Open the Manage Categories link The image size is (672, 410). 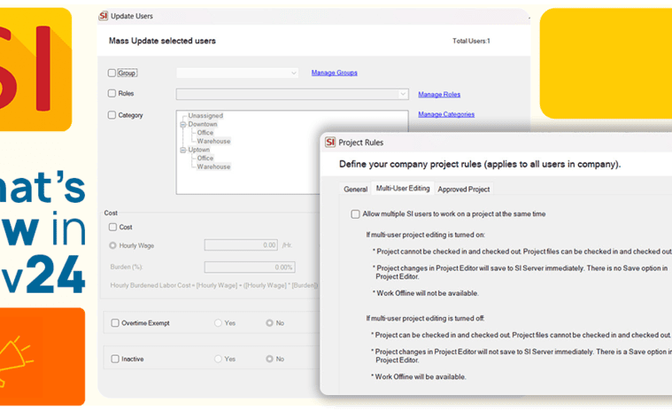point(446,114)
